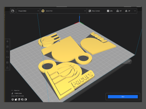146x109 pixels.
Task: Click the 20% infill icon
Action: coord(108,11)
